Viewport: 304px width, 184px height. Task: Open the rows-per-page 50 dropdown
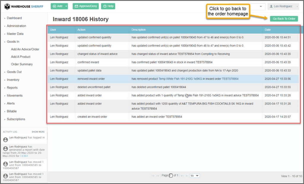click(195, 176)
